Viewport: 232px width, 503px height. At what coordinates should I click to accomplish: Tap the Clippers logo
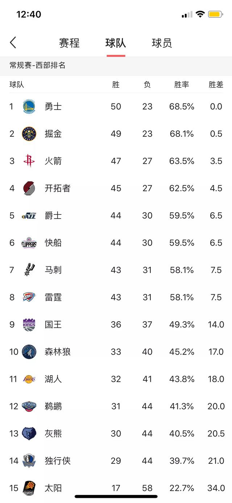[x=29, y=243]
